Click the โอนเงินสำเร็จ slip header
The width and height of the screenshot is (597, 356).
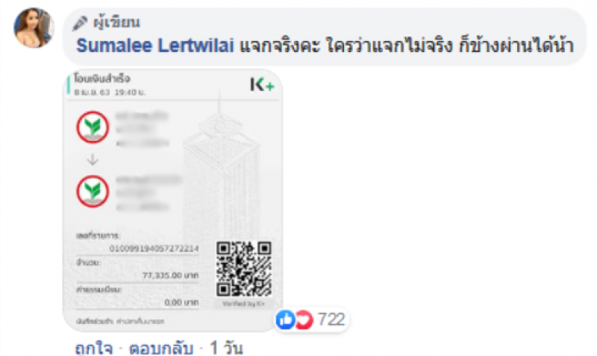(102, 79)
